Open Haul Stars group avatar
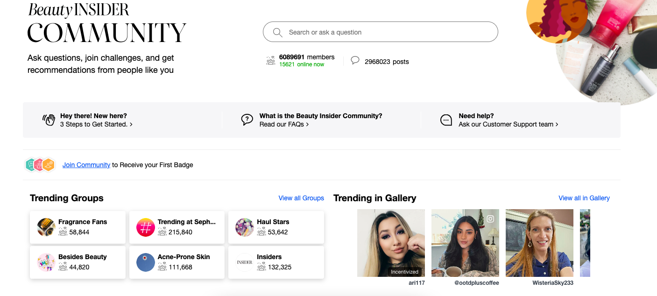657x296 pixels. [x=245, y=227]
